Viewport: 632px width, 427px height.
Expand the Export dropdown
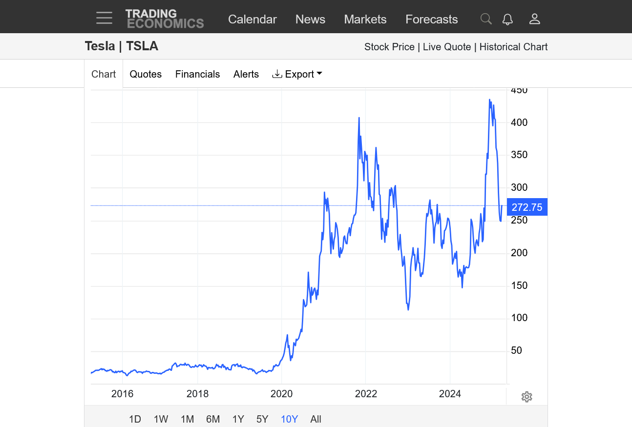(x=297, y=74)
